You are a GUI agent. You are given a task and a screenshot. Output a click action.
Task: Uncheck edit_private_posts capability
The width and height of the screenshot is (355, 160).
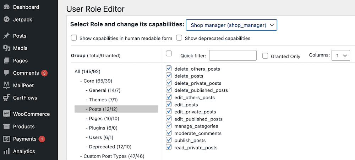point(169,111)
